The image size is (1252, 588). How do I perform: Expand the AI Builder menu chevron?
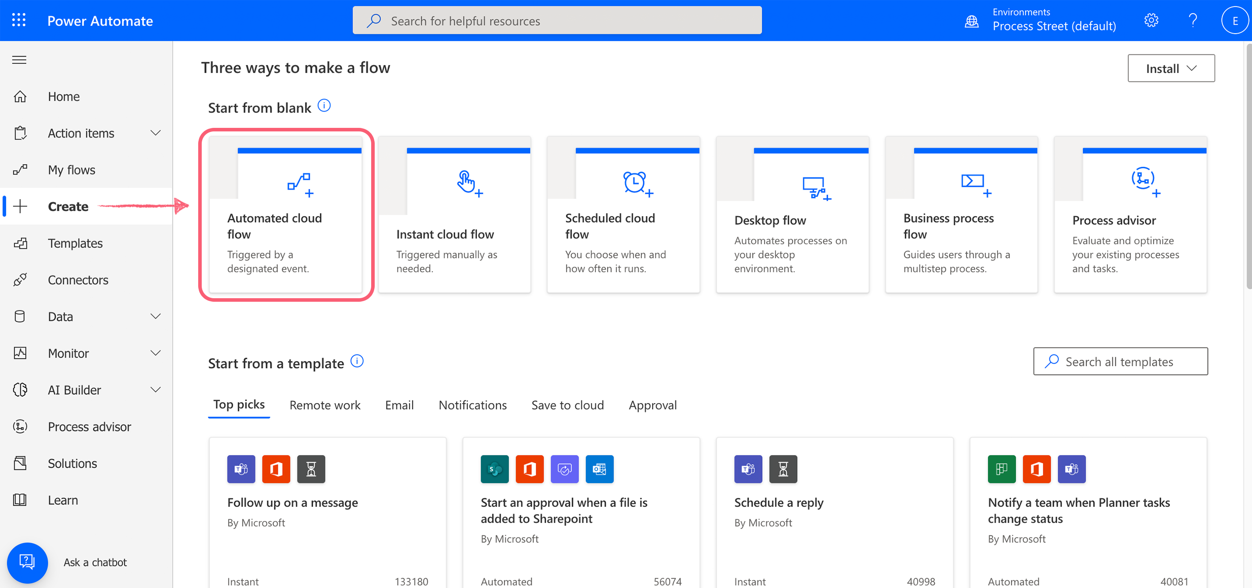(x=156, y=390)
